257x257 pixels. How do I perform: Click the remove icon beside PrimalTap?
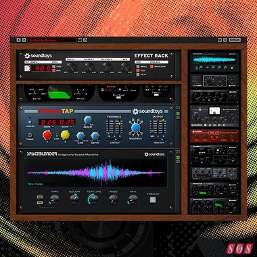[x=178, y=117]
